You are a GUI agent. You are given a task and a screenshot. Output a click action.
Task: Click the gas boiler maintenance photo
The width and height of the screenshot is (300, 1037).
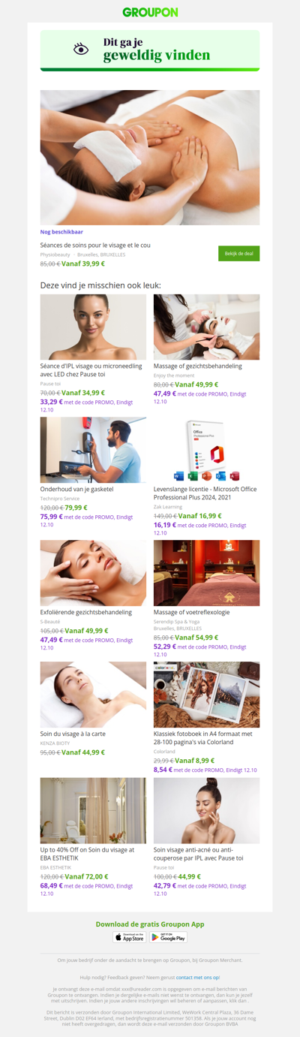(x=93, y=450)
